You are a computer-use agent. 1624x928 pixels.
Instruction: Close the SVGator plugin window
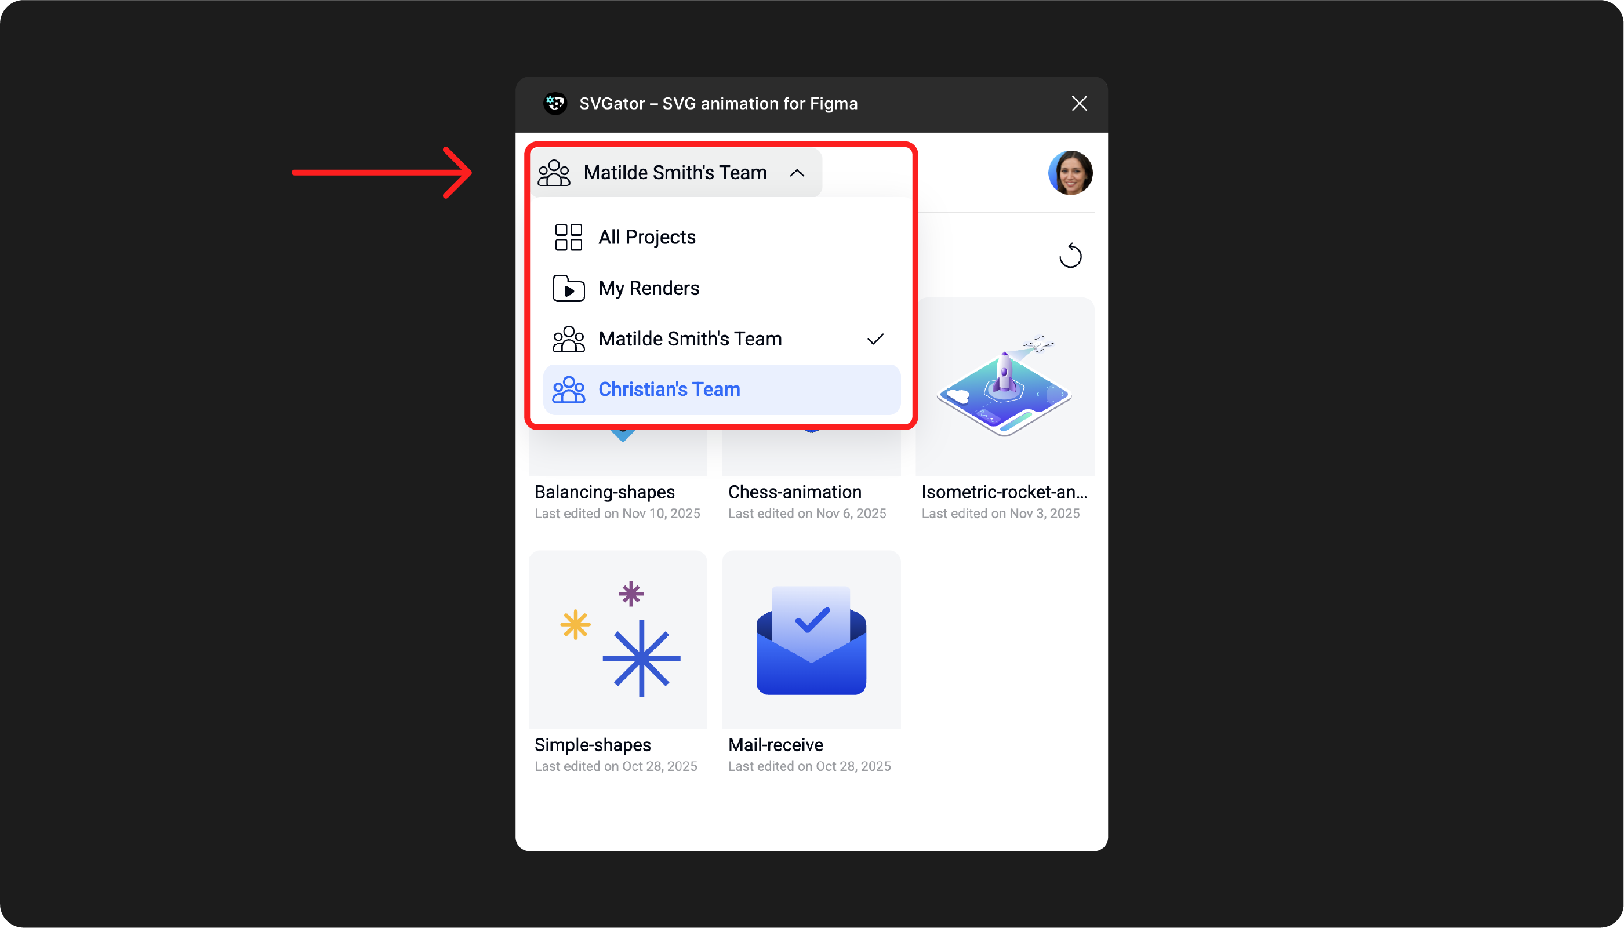click(x=1079, y=103)
